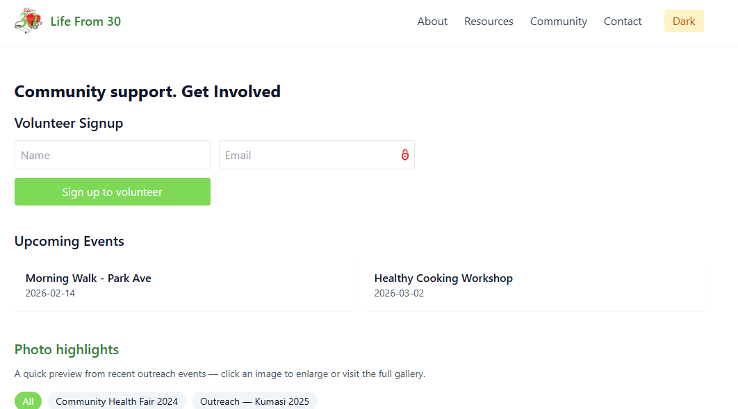Click the Life From 30 site title
Viewport: 738px width, 409px height.
(85, 22)
